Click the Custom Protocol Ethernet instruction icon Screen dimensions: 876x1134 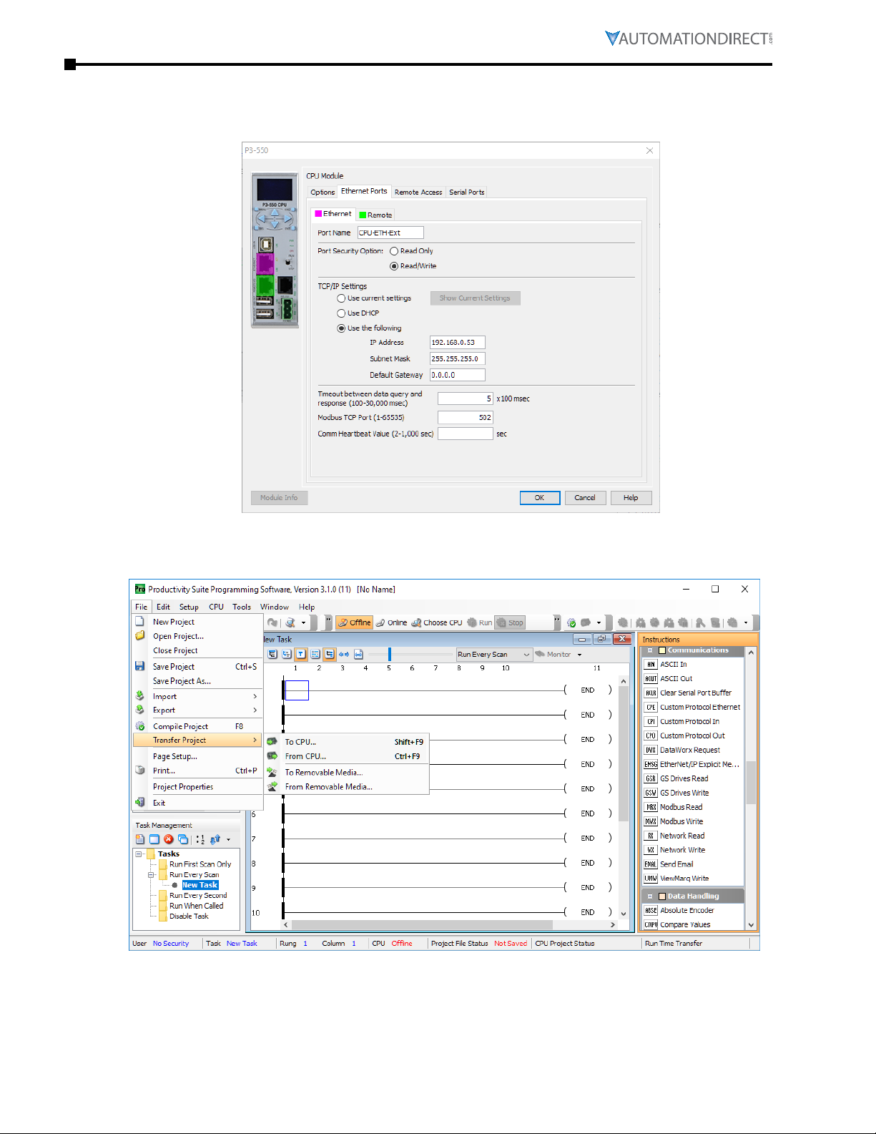point(651,707)
